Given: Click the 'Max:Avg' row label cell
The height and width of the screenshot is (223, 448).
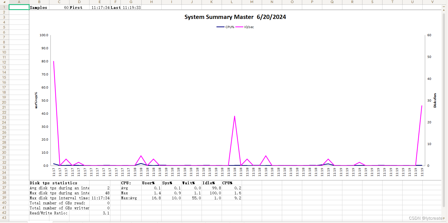Looking at the screenshot, I should (x=131, y=198).
